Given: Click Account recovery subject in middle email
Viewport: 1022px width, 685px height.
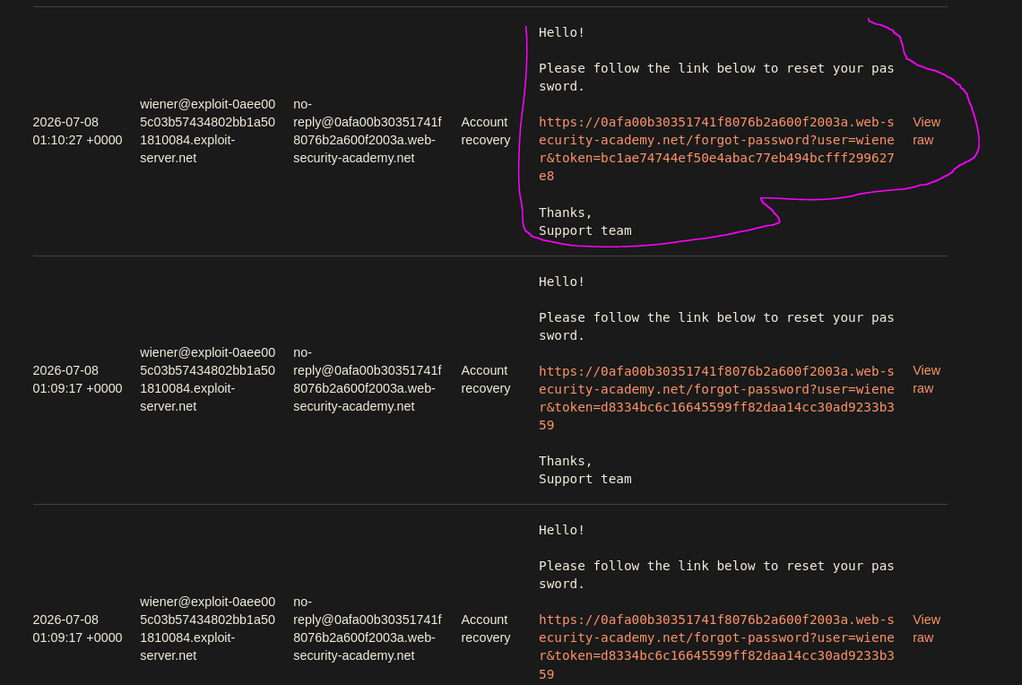Looking at the screenshot, I should (x=486, y=379).
